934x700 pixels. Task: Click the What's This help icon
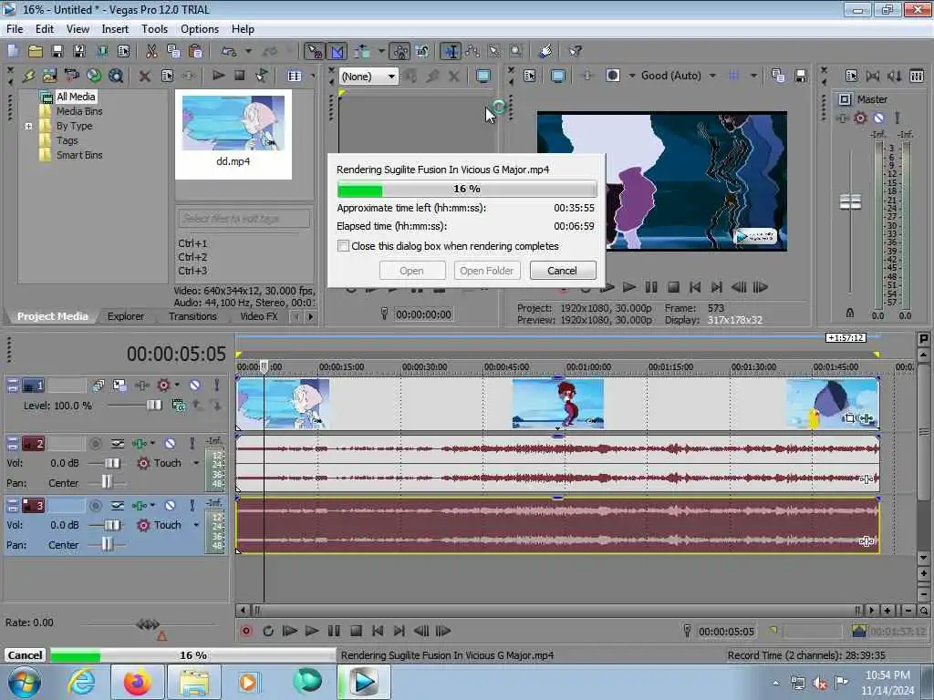pyautogui.click(x=575, y=51)
